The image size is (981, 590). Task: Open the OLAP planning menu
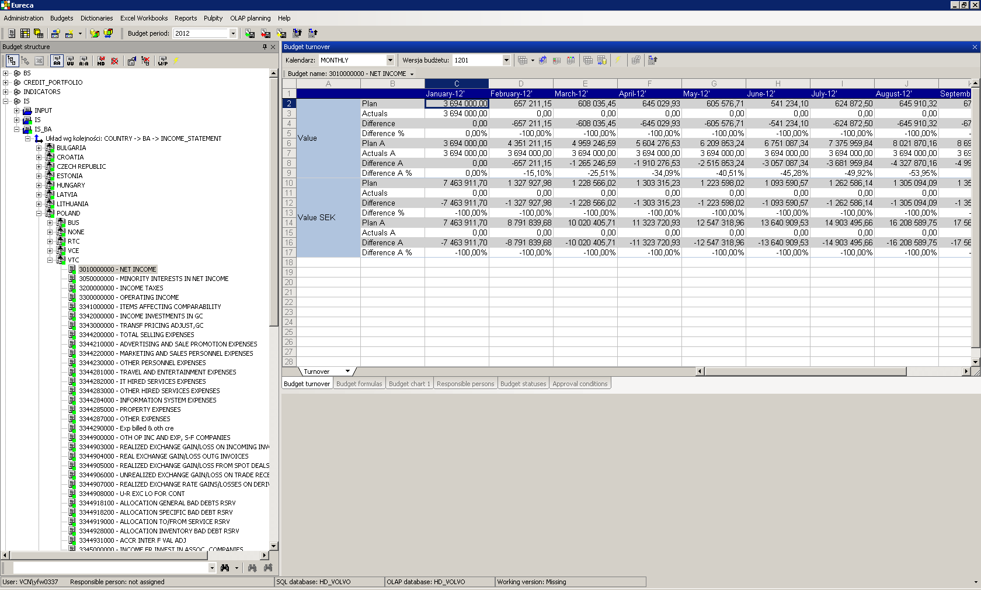[251, 18]
